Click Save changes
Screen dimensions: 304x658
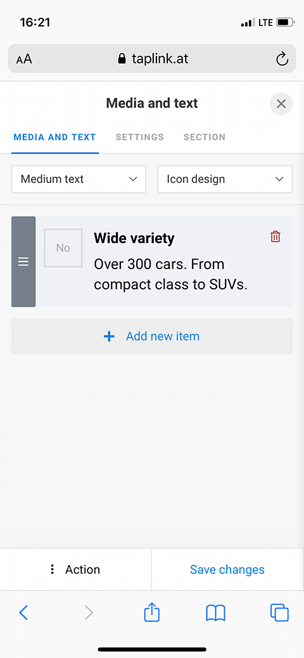227,569
